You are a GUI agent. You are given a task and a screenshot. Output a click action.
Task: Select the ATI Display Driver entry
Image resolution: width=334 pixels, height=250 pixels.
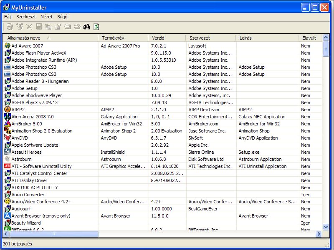coord(29,180)
